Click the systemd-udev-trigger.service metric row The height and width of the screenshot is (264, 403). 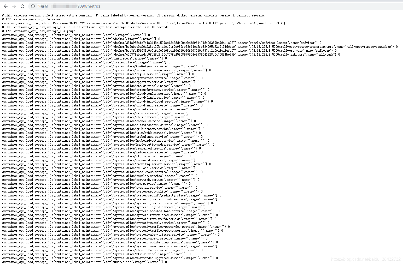tap(111, 235)
